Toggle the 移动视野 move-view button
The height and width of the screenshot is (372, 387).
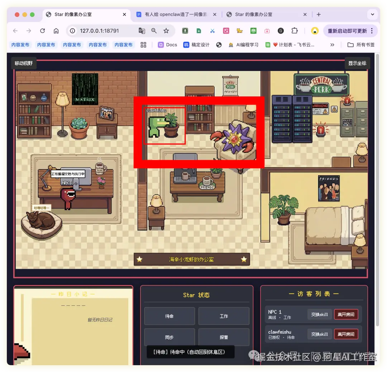[24, 63]
